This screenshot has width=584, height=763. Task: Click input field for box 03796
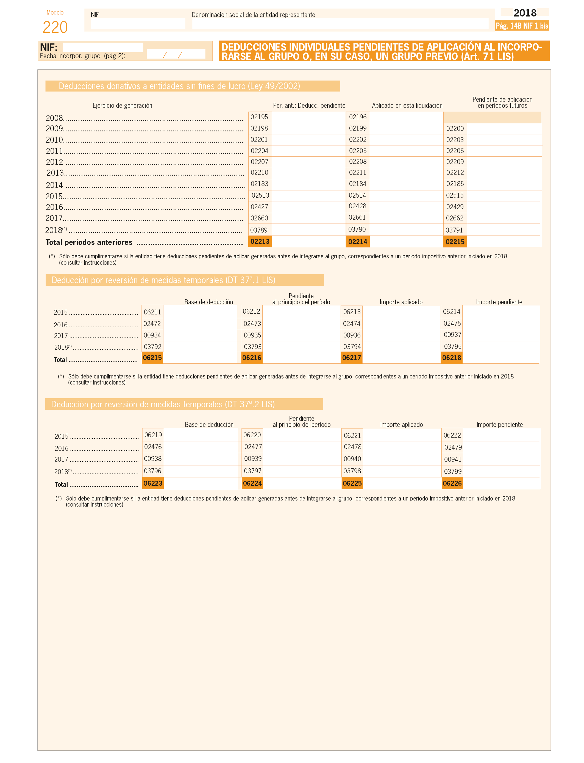[201, 471]
